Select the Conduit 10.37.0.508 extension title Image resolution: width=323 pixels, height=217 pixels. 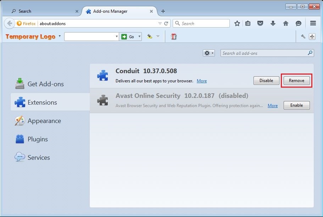(146, 71)
